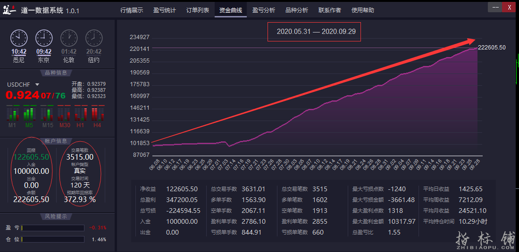
Task: Open the 盈亏统计 tab
Action: coord(165,10)
